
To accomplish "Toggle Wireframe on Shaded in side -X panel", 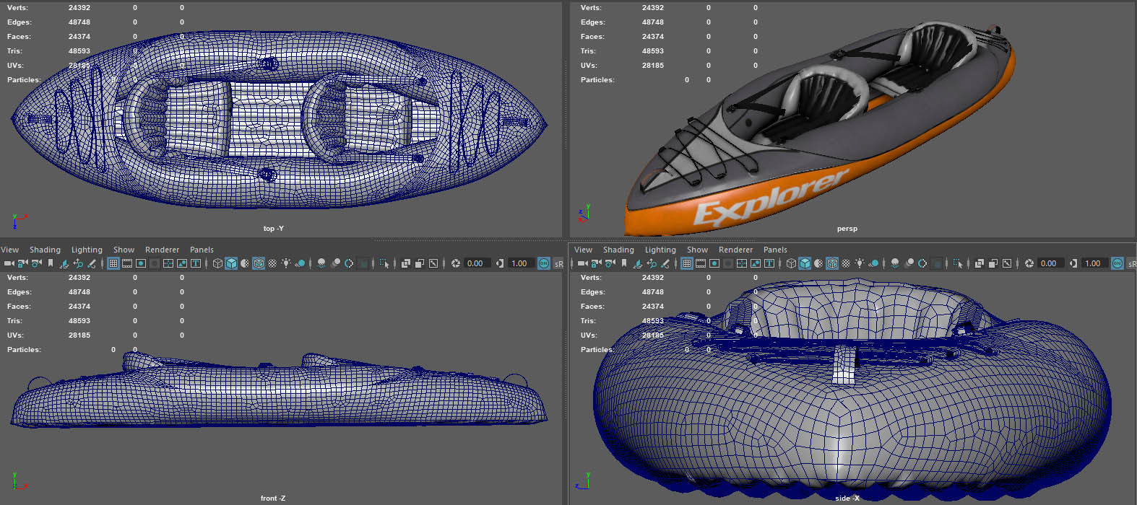I will click(x=832, y=263).
